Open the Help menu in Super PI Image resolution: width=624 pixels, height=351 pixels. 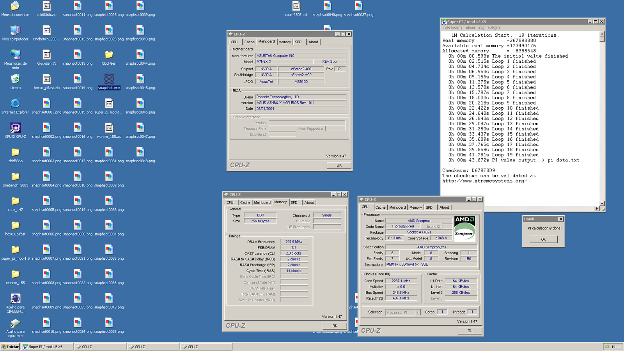click(x=494, y=28)
